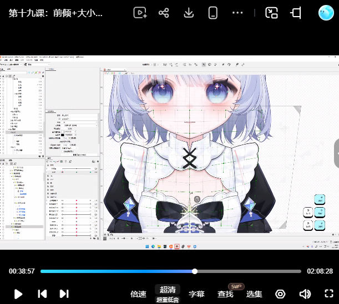Click the Windows Start icon in video taskbar
Screen dimensions: 339x304
(x=147, y=246)
